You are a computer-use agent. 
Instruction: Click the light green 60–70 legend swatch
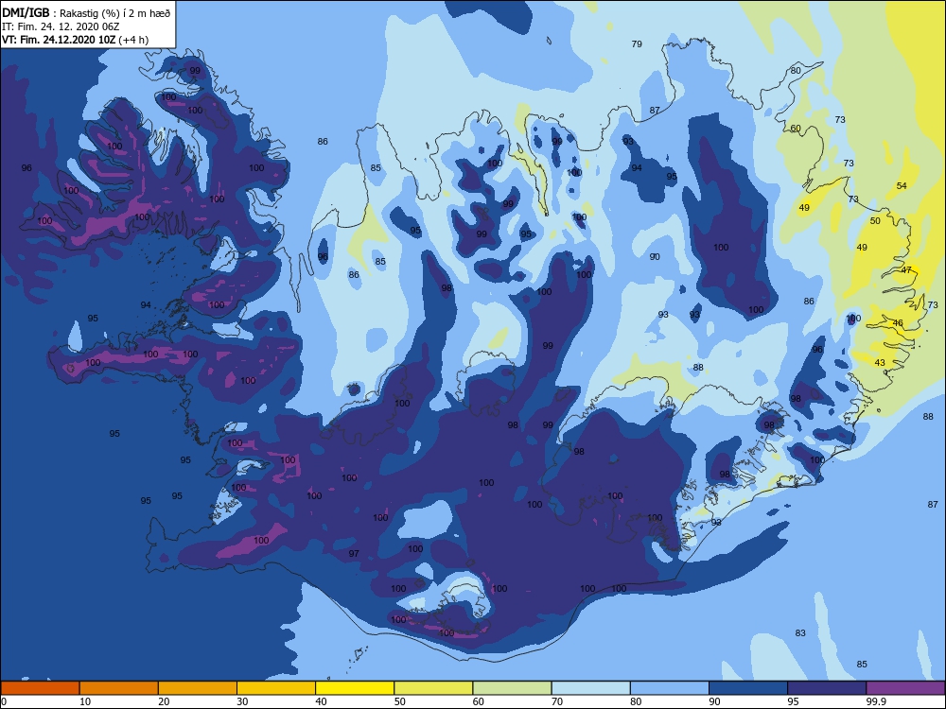coord(512,688)
